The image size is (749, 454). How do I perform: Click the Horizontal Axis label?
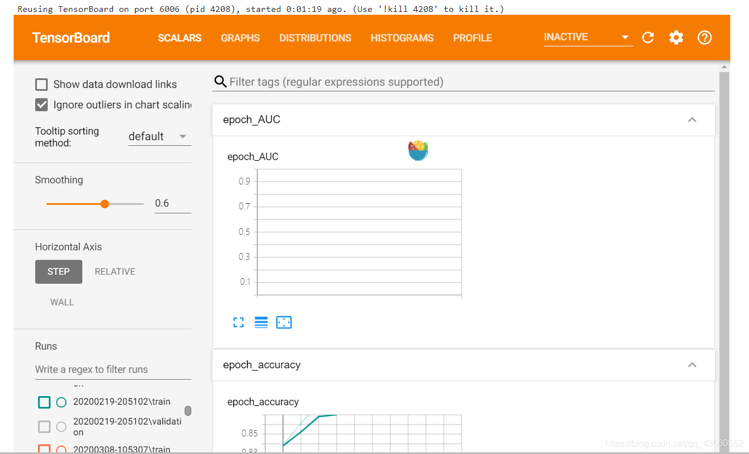click(68, 247)
